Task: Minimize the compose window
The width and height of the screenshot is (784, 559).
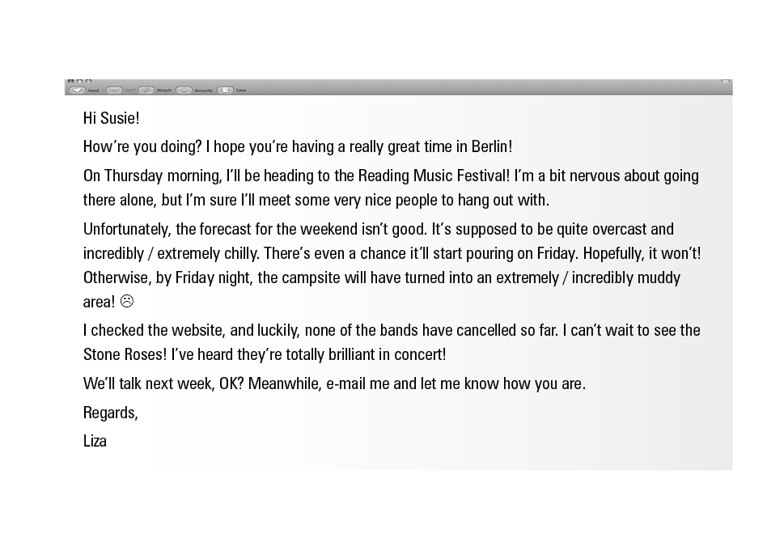Action: [x=79, y=82]
